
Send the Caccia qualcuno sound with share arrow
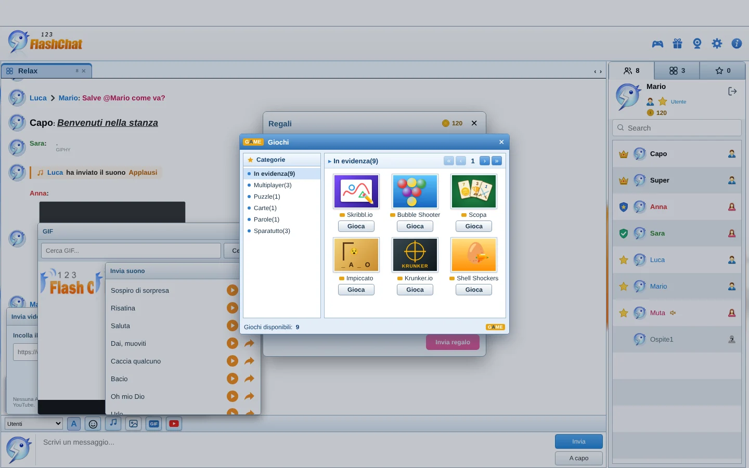250,361
